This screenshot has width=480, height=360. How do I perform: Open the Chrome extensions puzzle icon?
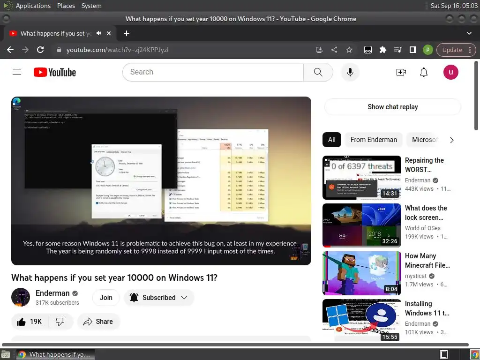(x=382, y=50)
